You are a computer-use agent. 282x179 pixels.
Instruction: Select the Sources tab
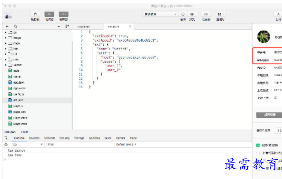[x=34, y=138]
